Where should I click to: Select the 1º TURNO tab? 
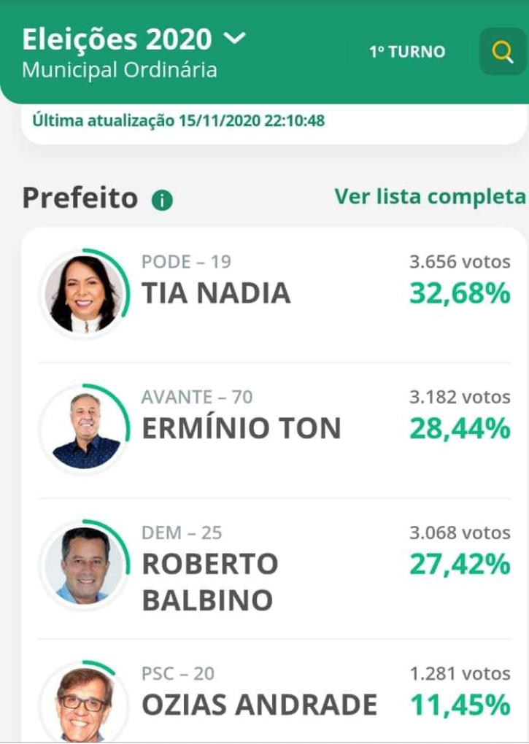tap(407, 52)
